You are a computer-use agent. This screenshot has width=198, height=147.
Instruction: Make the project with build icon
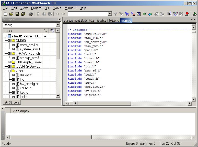click(x=176, y=14)
